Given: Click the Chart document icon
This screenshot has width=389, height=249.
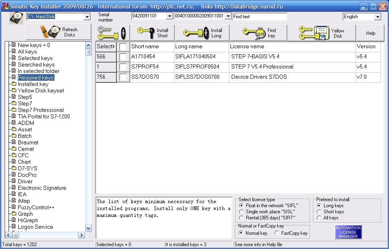Looking at the screenshot, I should (x=14, y=161).
